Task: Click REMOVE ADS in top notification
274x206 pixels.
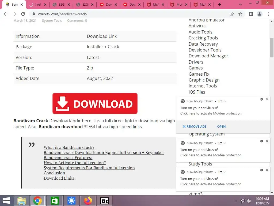Action: [x=195, y=127]
